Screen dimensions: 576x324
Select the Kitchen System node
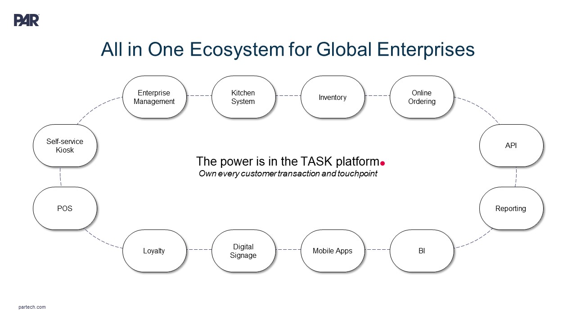[x=243, y=97]
